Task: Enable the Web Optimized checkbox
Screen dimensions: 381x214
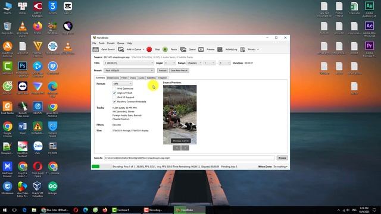Action: click(114, 89)
